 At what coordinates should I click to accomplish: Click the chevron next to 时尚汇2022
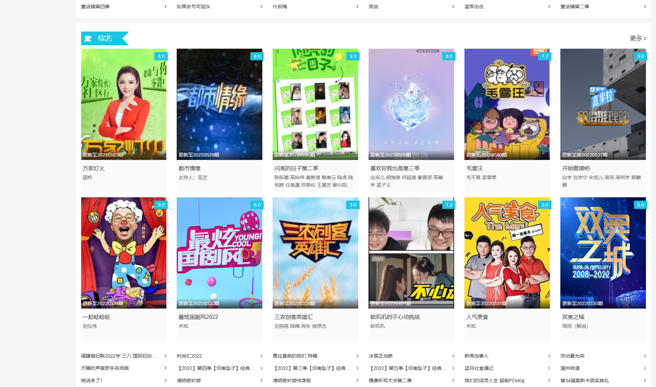[261, 356]
